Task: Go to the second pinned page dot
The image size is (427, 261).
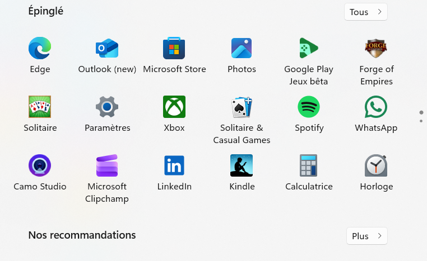Action: point(421,121)
